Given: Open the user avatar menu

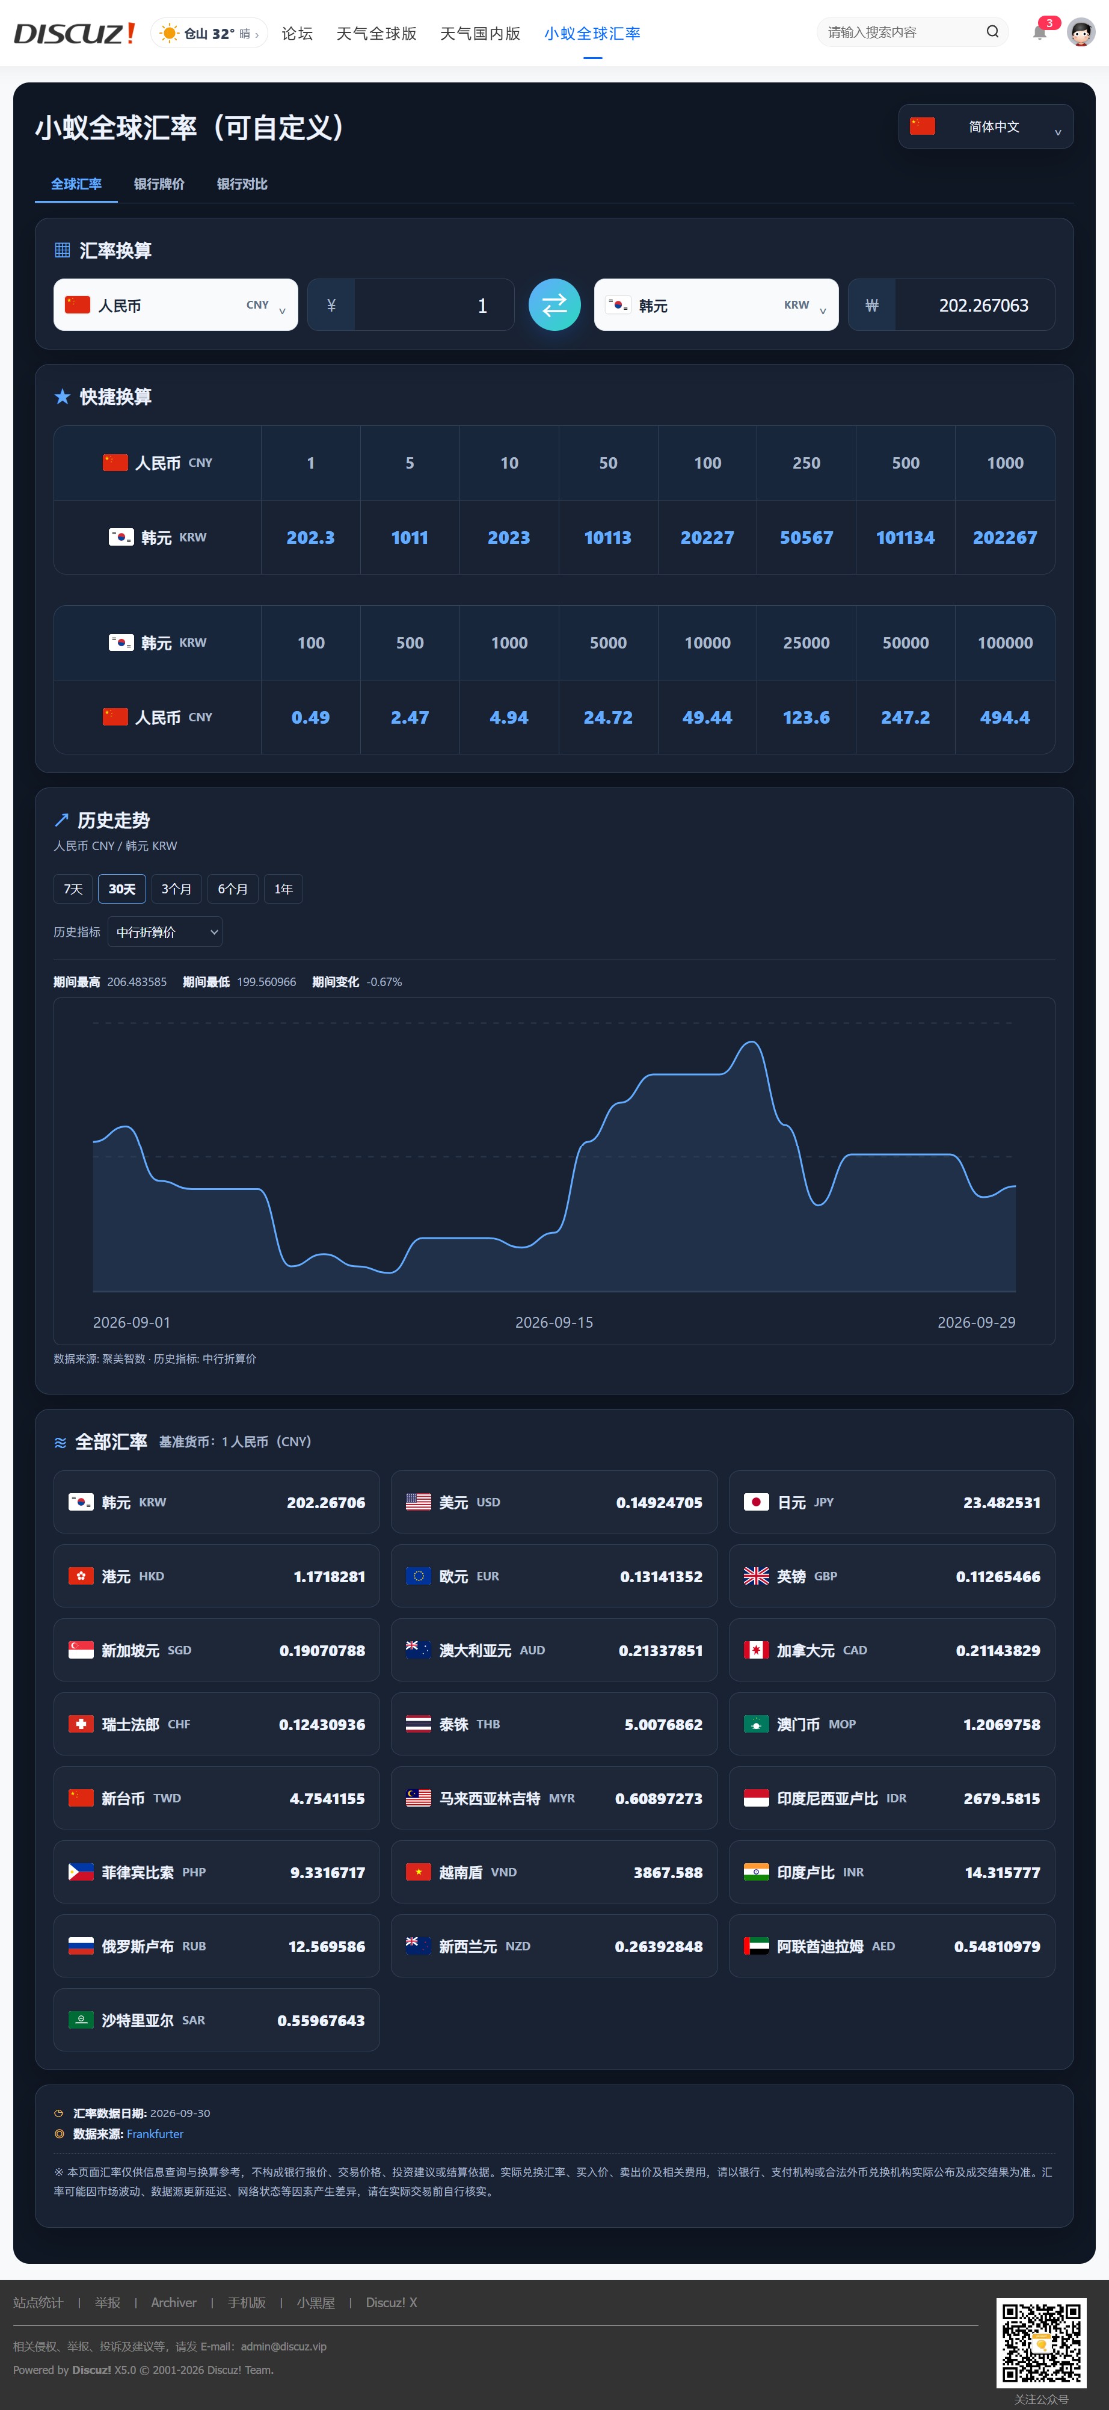Looking at the screenshot, I should pyautogui.click(x=1081, y=32).
